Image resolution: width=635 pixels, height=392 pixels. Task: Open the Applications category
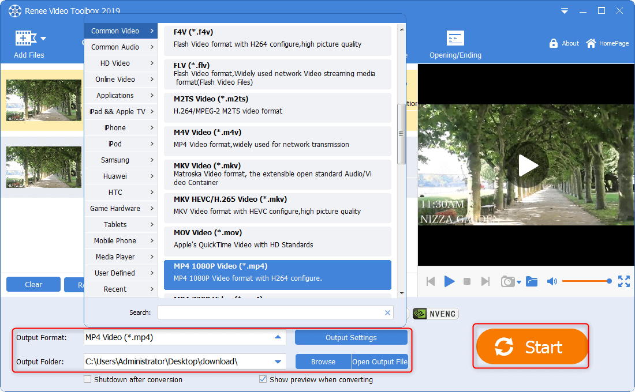(121, 96)
